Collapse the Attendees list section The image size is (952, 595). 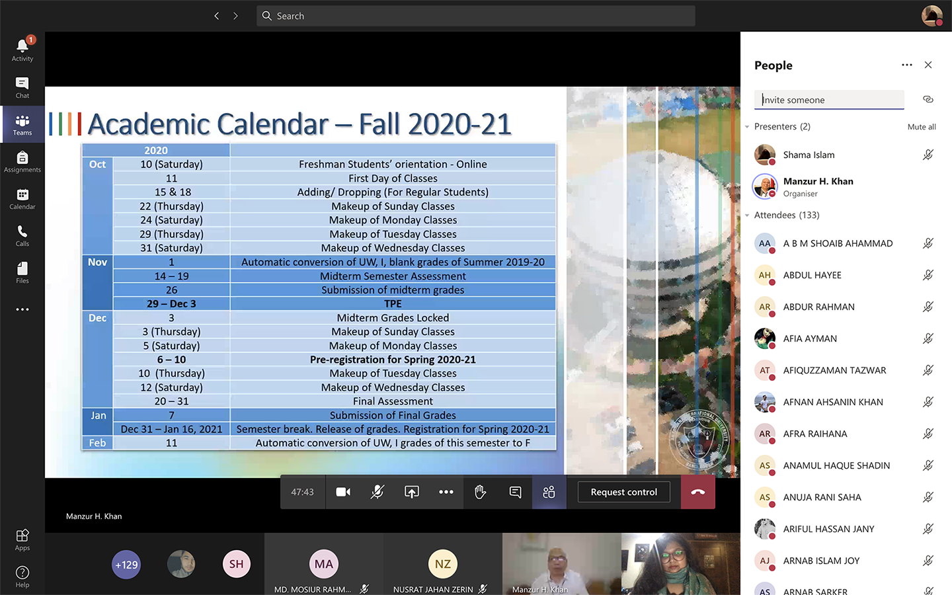(x=747, y=216)
